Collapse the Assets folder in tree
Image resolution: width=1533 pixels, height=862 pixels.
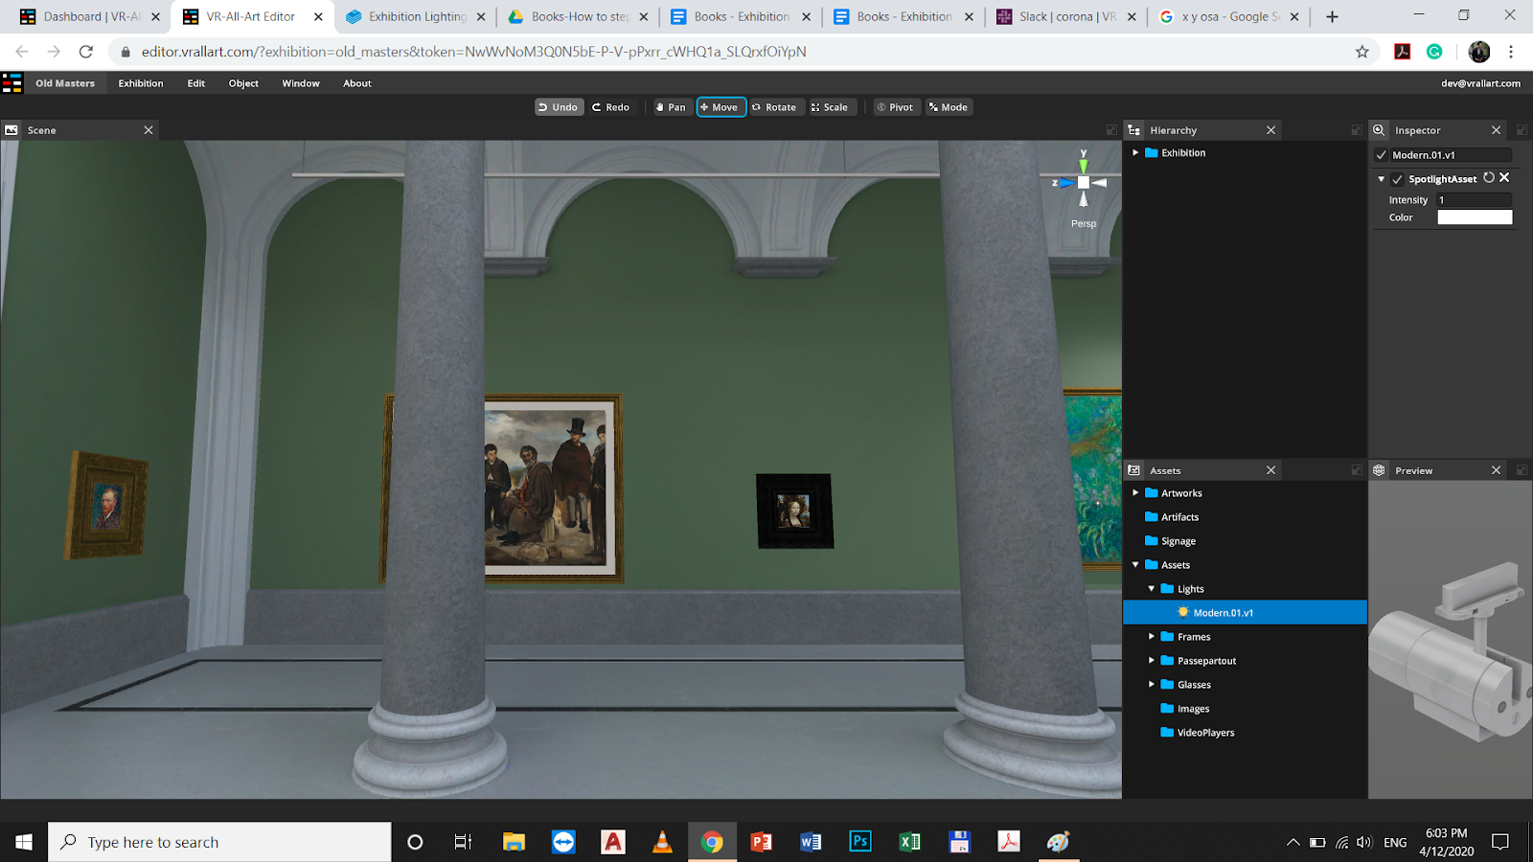tap(1135, 565)
